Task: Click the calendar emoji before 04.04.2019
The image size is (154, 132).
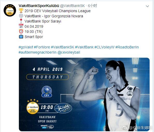Action: 21,26
